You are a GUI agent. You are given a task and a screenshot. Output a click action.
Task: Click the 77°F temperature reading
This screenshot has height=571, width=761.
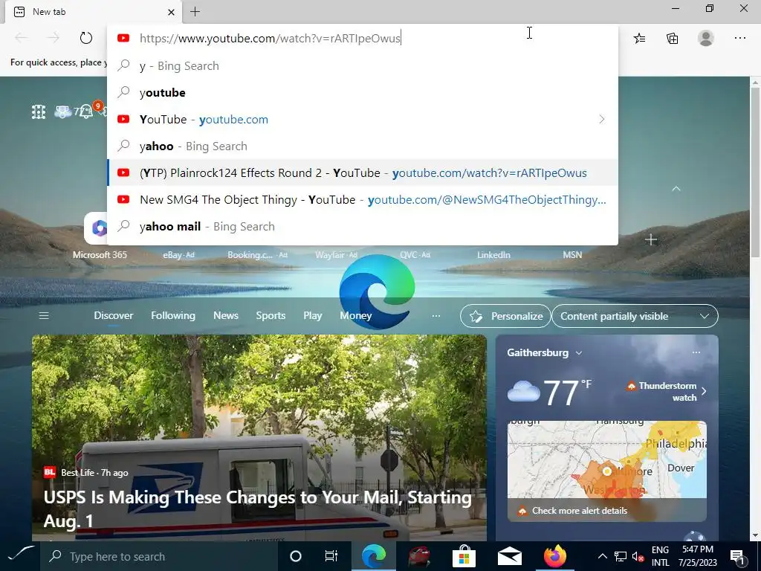click(x=567, y=393)
